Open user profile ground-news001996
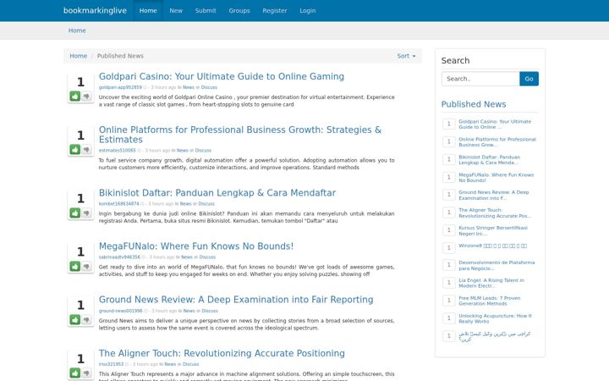 (x=120, y=311)
